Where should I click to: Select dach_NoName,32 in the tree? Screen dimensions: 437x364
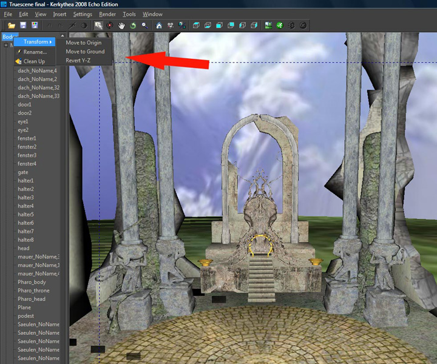38,87
